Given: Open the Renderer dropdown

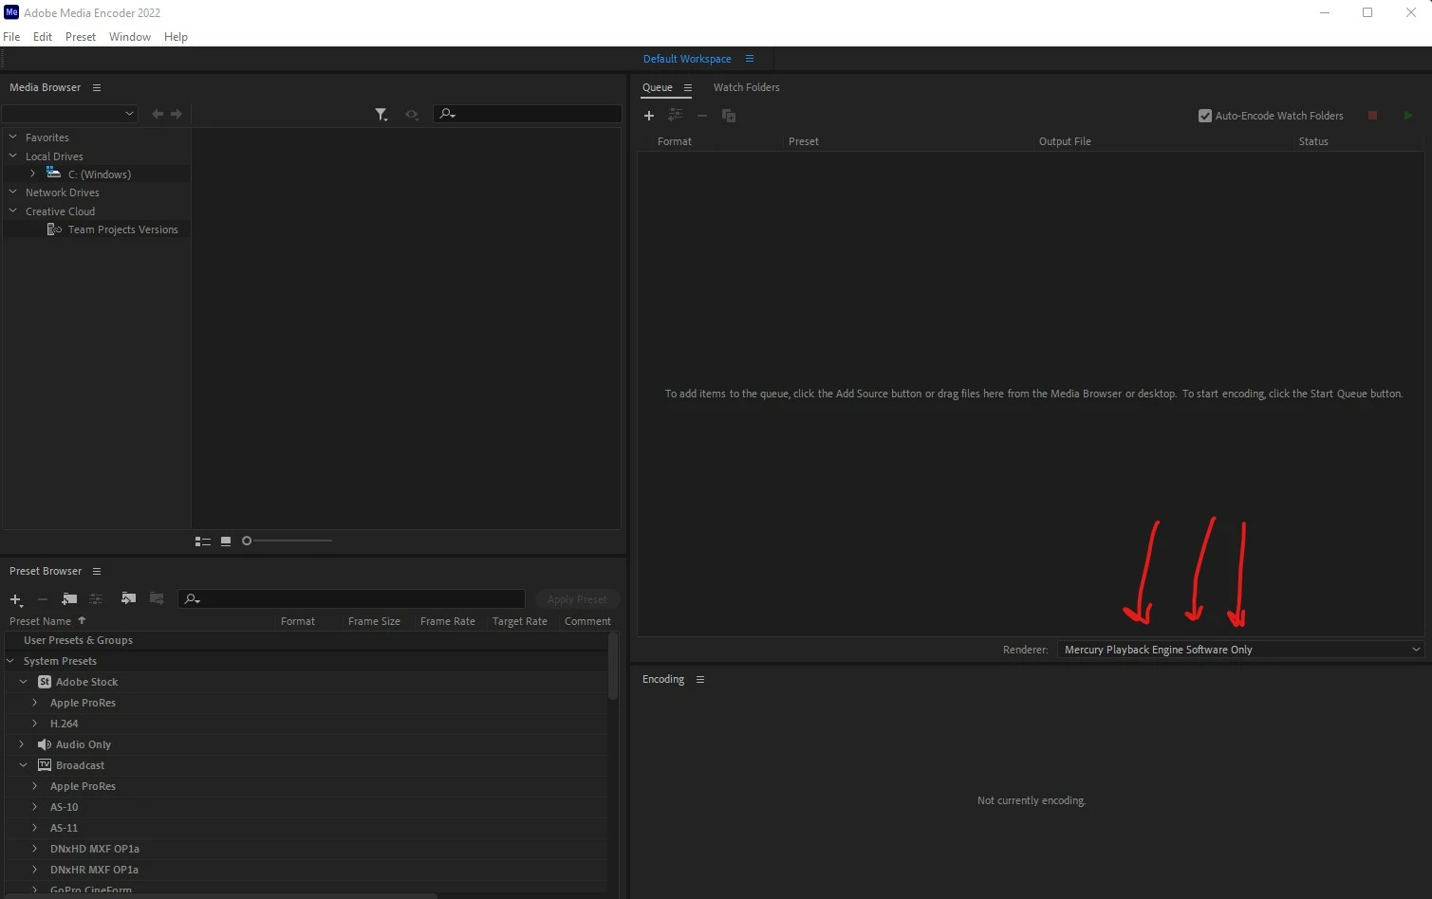Looking at the screenshot, I should pyautogui.click(x=1240, y=650).
